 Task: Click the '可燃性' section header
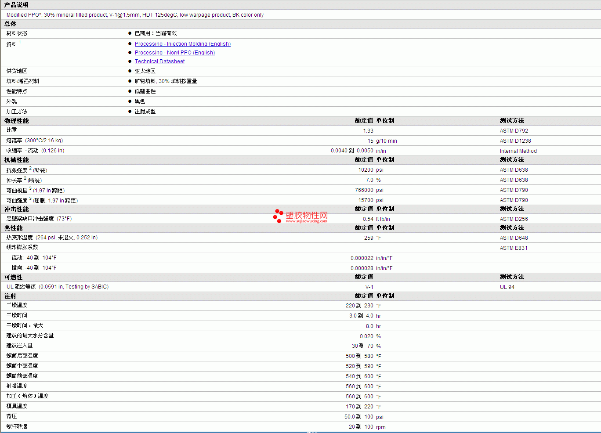point(13,277)
